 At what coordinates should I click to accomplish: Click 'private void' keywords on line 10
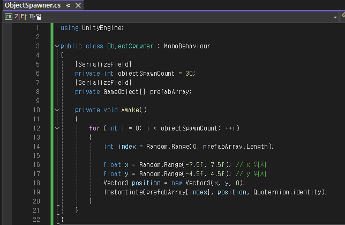pyautogui.click(x=96, y=110)
